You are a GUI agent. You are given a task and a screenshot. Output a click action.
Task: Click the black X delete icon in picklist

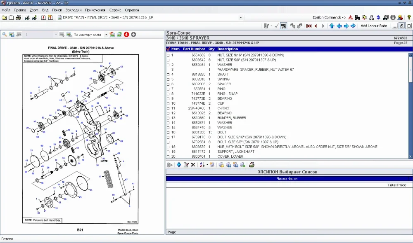[193, 165]
